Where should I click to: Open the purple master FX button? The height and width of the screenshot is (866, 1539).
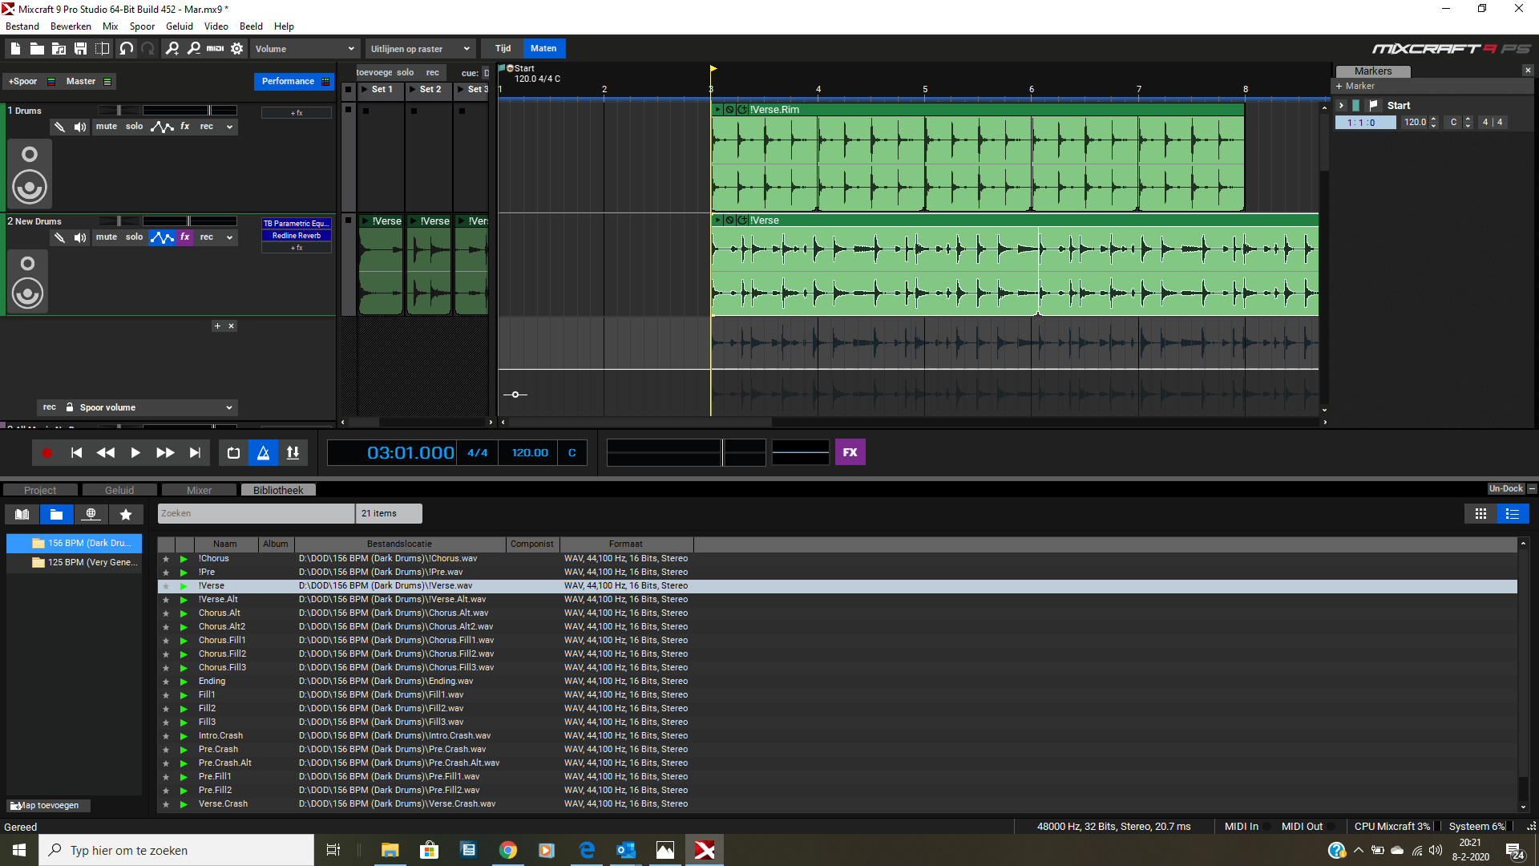point(850,452)
